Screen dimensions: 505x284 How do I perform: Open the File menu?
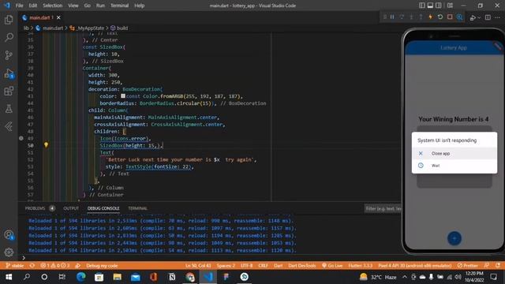pyautogui.click(x=19, y=6)
